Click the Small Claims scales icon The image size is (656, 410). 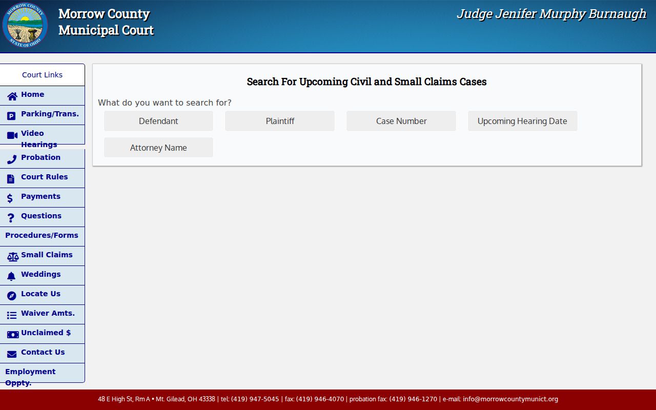point(13,257)
